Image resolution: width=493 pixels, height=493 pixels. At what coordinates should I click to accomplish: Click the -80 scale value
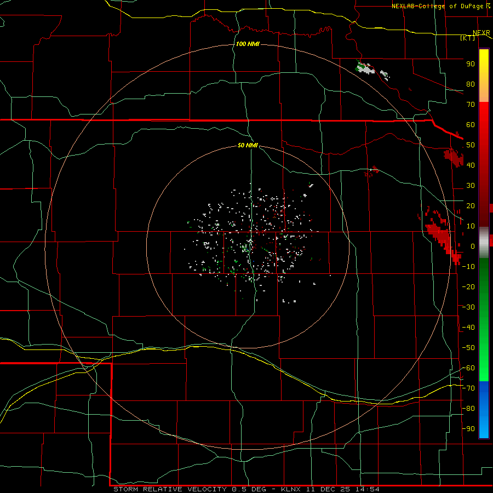(x=468, y=409)
